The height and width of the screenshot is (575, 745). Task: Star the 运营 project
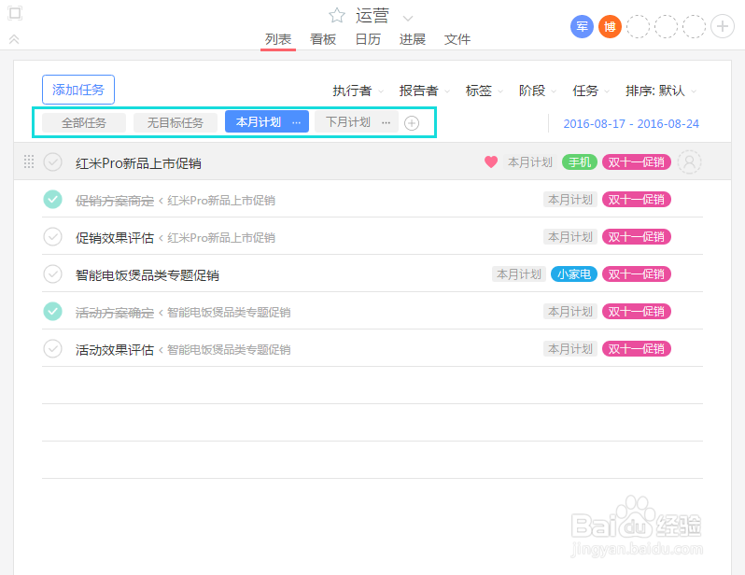point(337,16)
